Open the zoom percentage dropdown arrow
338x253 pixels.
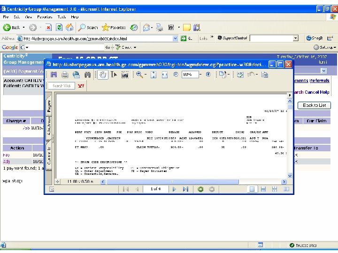[200, 74]
